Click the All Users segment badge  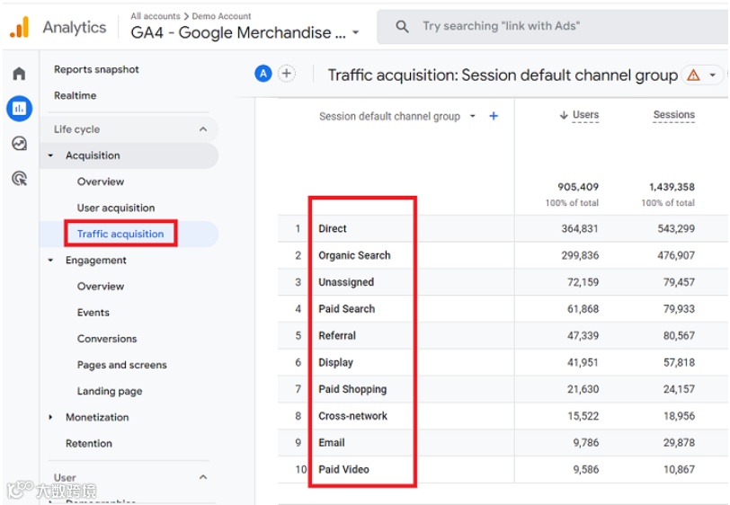[x=263, y=74]
